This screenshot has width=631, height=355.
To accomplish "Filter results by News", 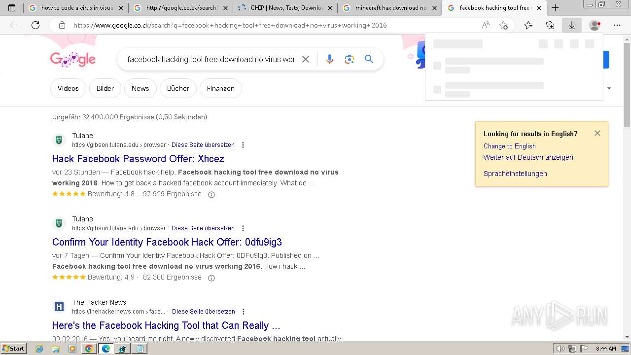I will tap(140, 88).
